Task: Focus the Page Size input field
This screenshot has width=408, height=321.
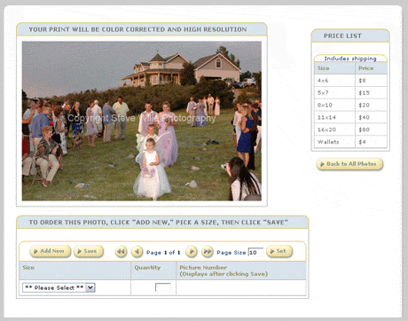Action: click(x=255, y=252)
